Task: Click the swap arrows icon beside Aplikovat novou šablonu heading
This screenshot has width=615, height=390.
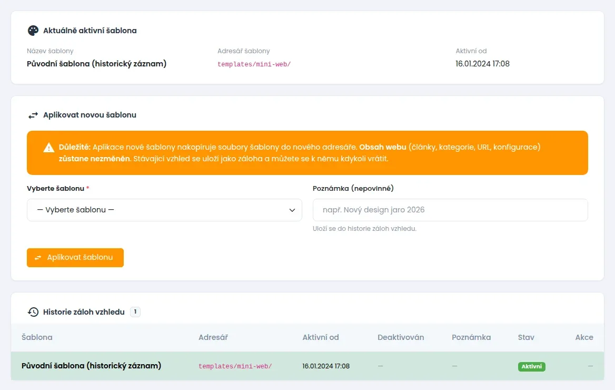Action: click(x=33, y=115)
